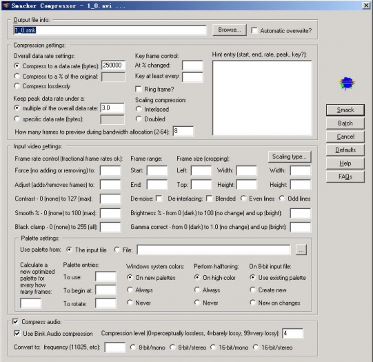Click the Brightness % field
This screenshot has height=362, width=373.
click(300, 213)
